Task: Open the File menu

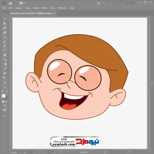Action: coord(4,8)
